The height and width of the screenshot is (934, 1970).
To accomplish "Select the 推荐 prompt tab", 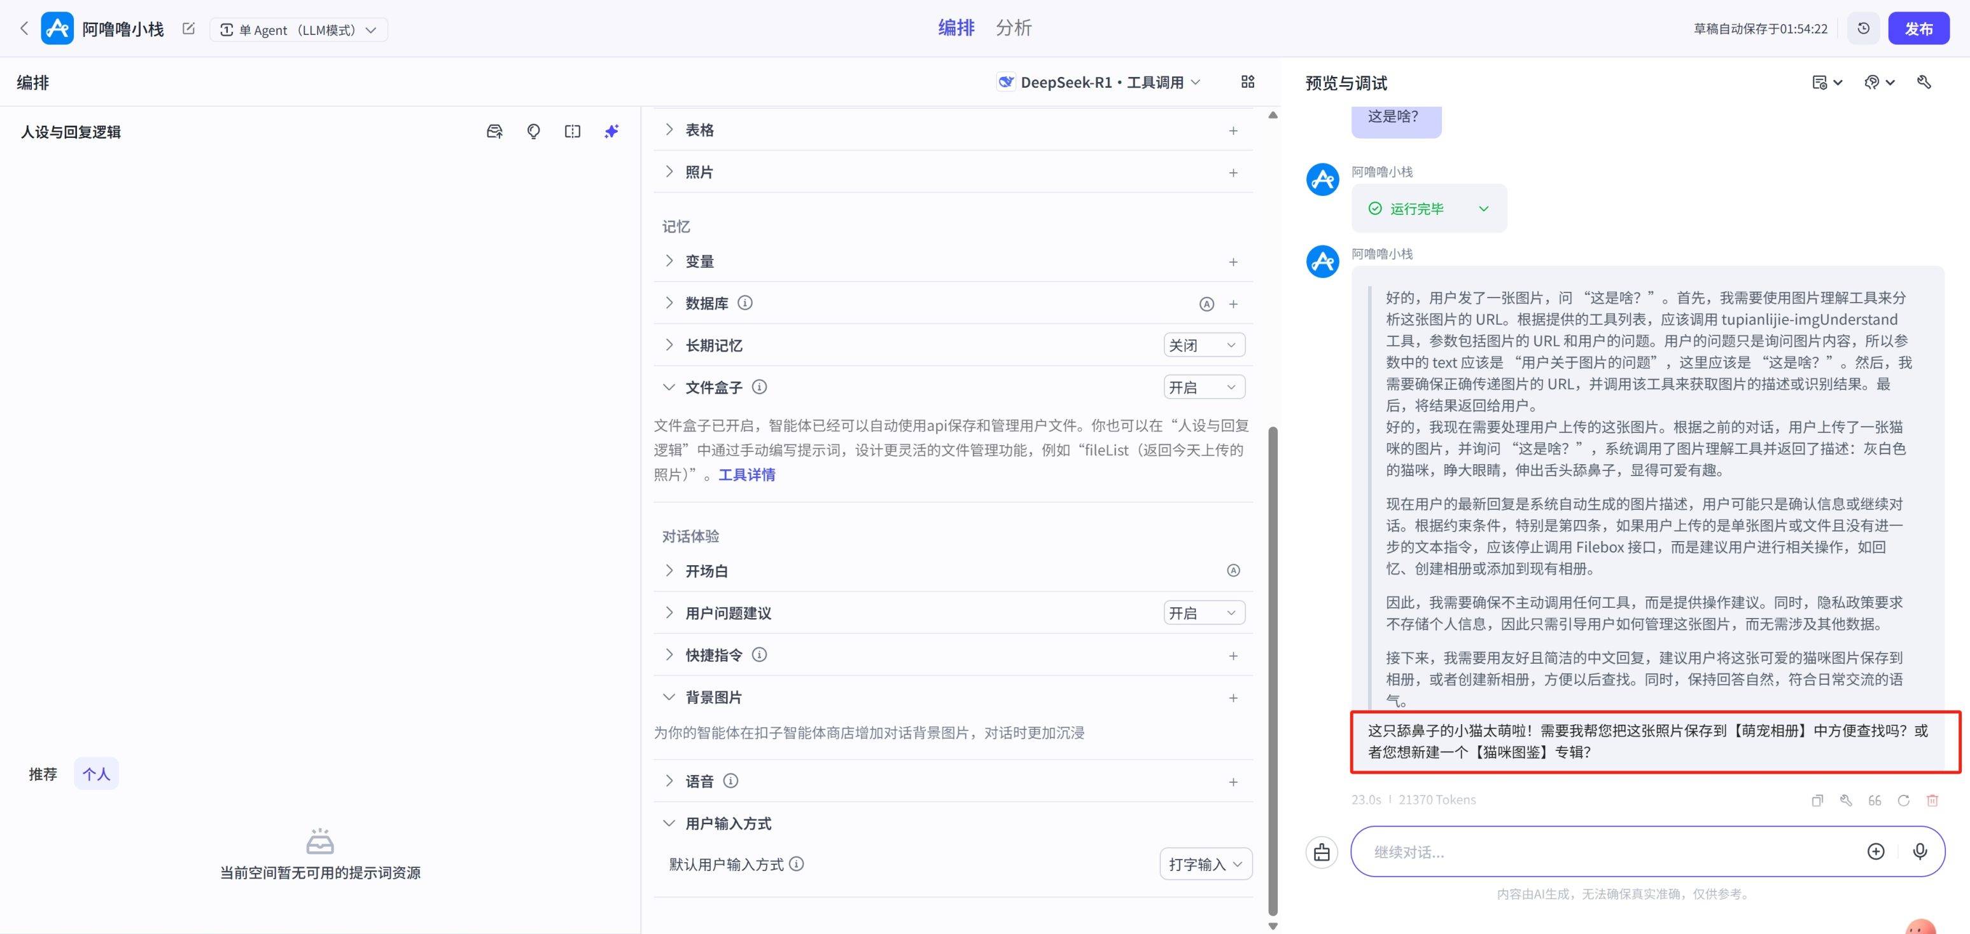I will click(x=43, y=774).
